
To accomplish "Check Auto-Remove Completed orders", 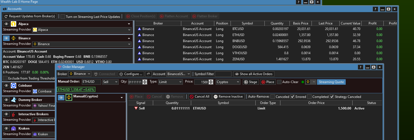I will coord(309,97).
